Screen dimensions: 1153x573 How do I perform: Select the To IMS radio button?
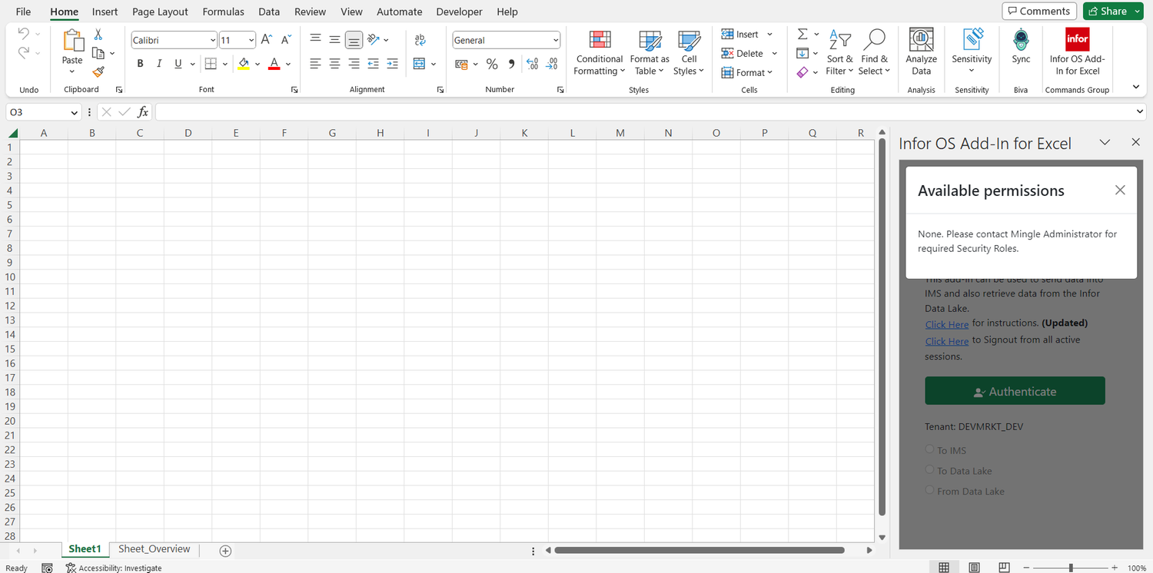coord(929,449)
